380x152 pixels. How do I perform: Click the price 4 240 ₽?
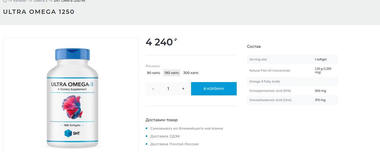click(161, 42)
